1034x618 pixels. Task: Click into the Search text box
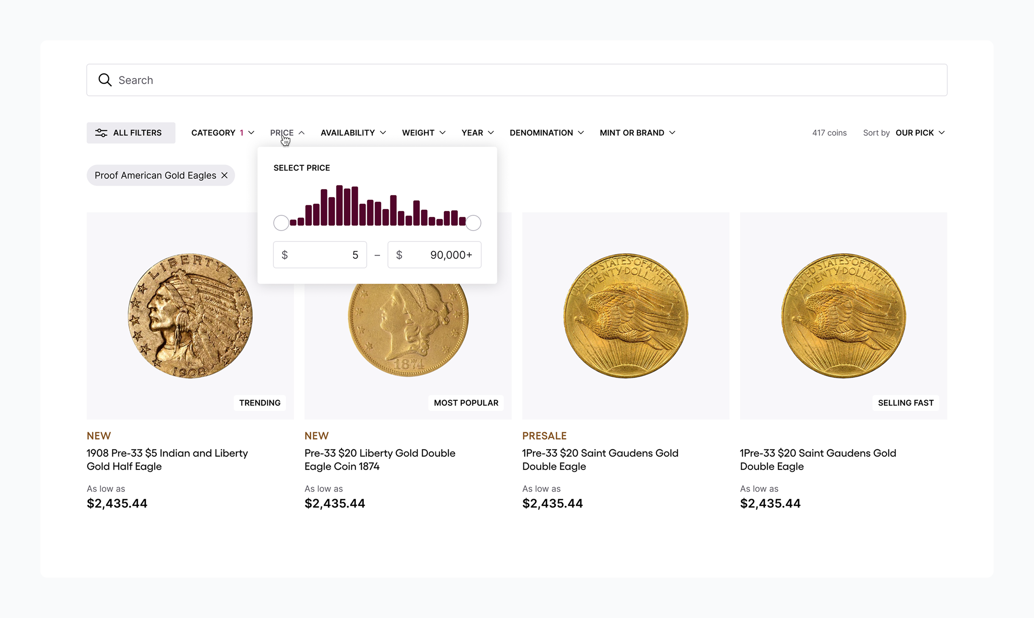click(x=516, y=80)
